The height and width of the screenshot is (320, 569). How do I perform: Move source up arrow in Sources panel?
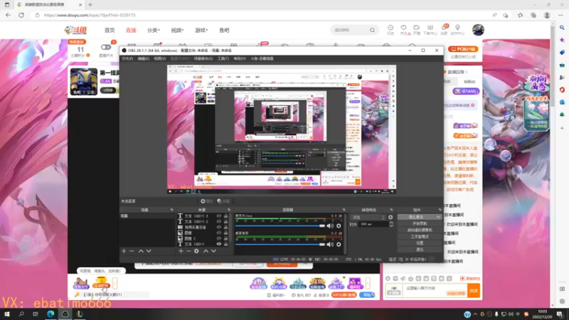click(206, 251)
